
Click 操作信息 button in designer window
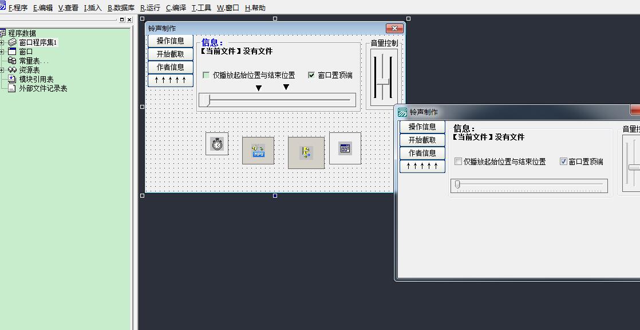(171, 41)
